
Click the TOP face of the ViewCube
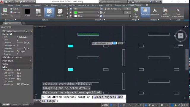[x=181, y=36]
